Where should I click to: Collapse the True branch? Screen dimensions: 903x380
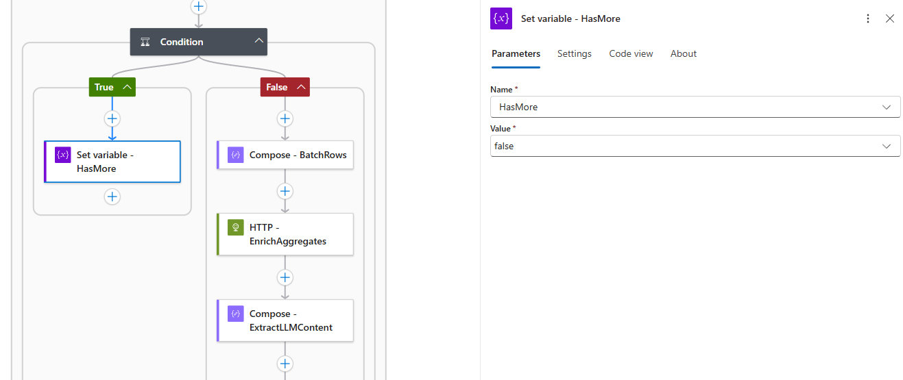pos(127,87)
